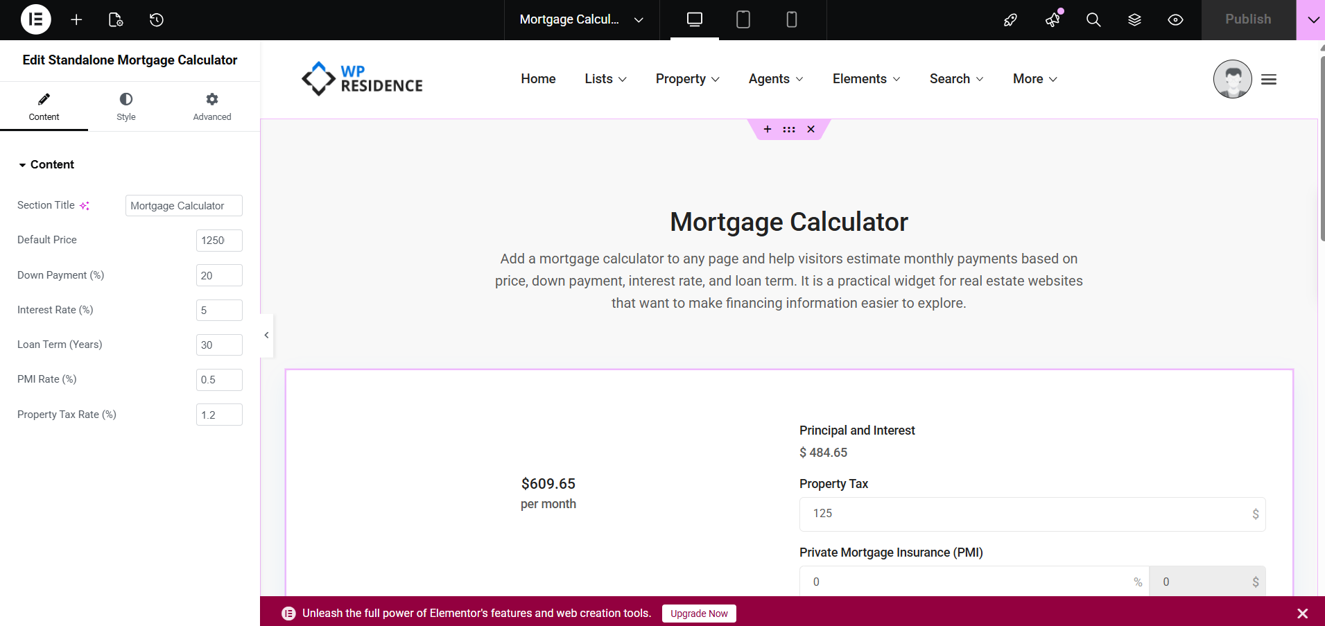
Task: Click the add element plus icon
Action: point(76,19)
